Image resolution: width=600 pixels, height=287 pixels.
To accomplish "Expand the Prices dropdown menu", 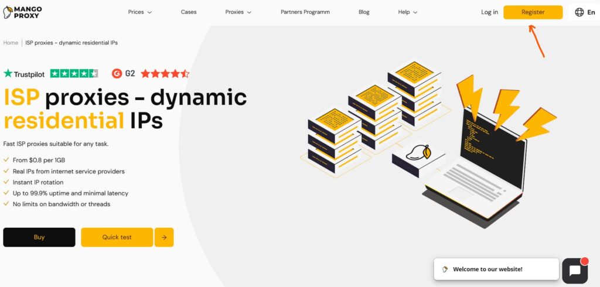I will click(140, 12).
